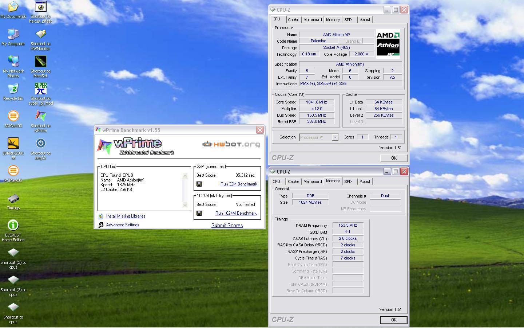Viewport: 524px width, 328px height.
Task: Click the save icon beside Run 1024M Benchmark
Action: [199, 213]
